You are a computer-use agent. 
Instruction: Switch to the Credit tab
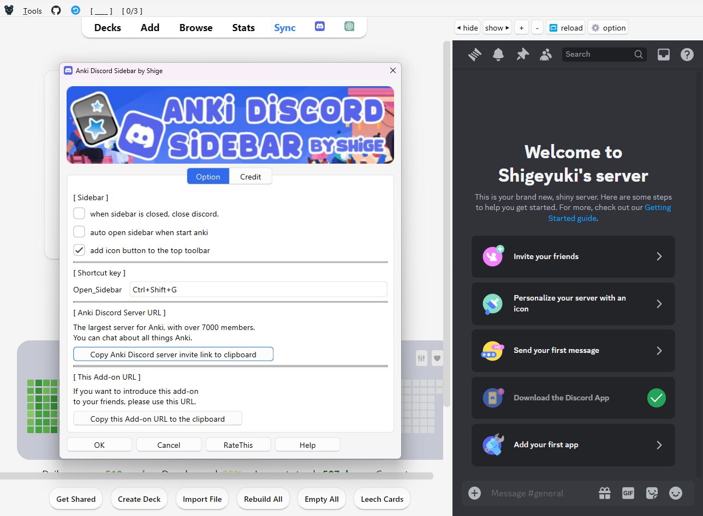coord(251,177)
